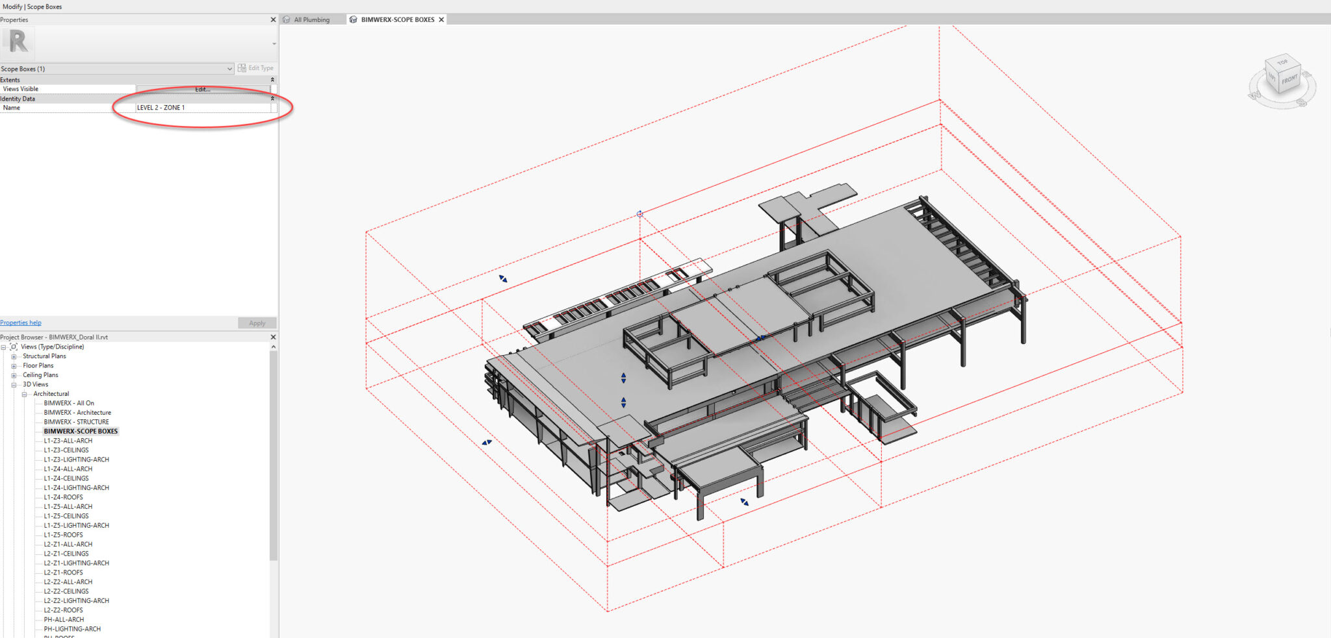Viewport: 1331px width, 638px height.
Task: Switch to the All Plumbing view tab
Action: click(x=312, y=19)
